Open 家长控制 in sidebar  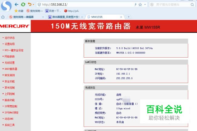click(x=10, y=88)
